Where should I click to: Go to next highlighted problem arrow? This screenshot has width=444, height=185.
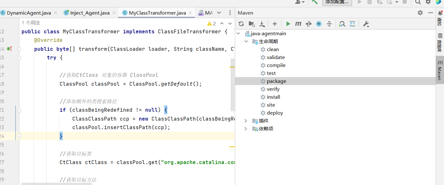click(230, 23)
